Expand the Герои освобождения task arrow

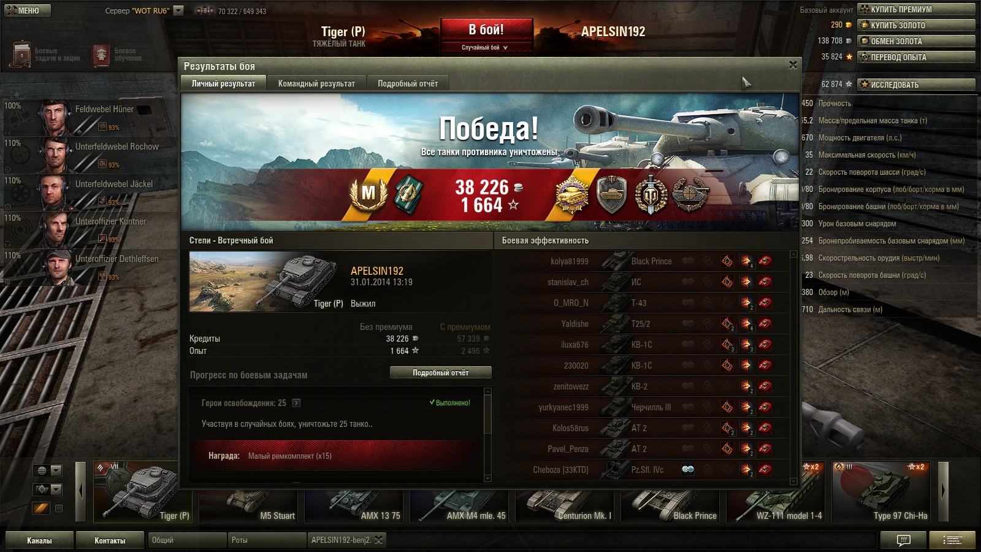[x=296, y=403]
